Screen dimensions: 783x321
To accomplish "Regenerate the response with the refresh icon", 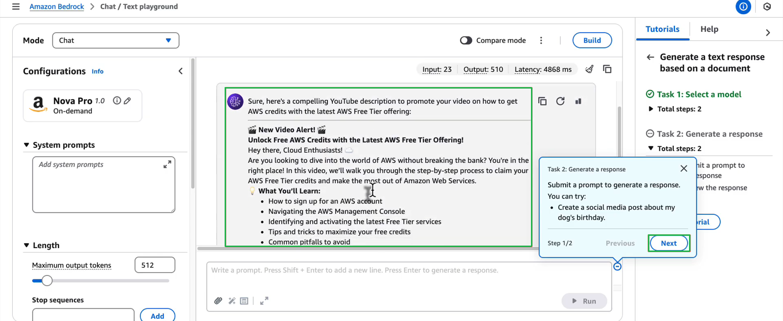I will click(x=560, y=101).
